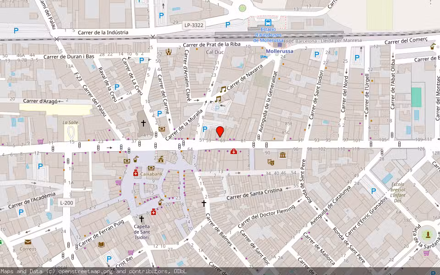Select the parking icon beside Raval de la Creu
440x275 pixels.
(117, 87)
